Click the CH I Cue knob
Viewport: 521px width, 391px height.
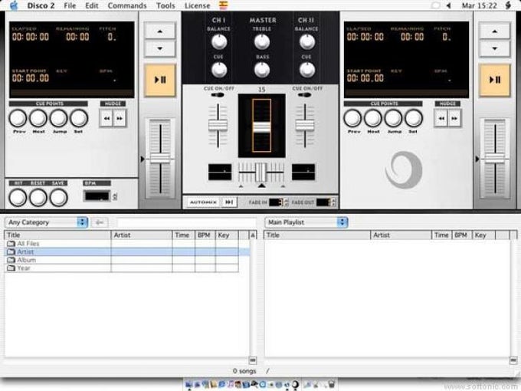click(x=219, y=70)
